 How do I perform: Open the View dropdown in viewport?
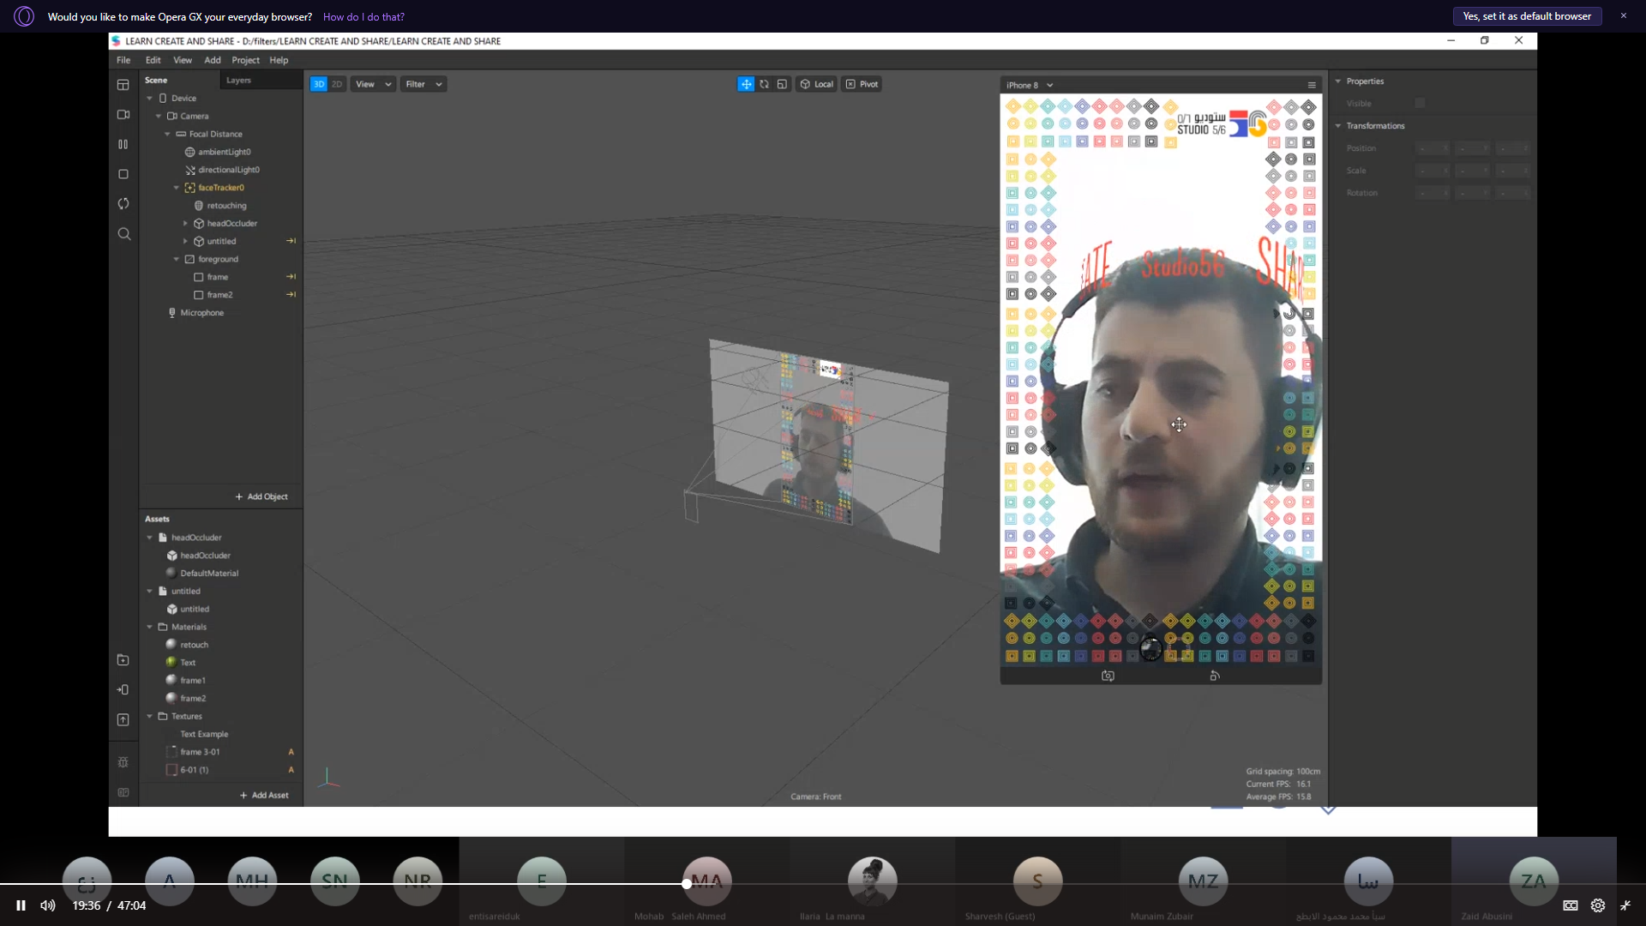point(374,84)
